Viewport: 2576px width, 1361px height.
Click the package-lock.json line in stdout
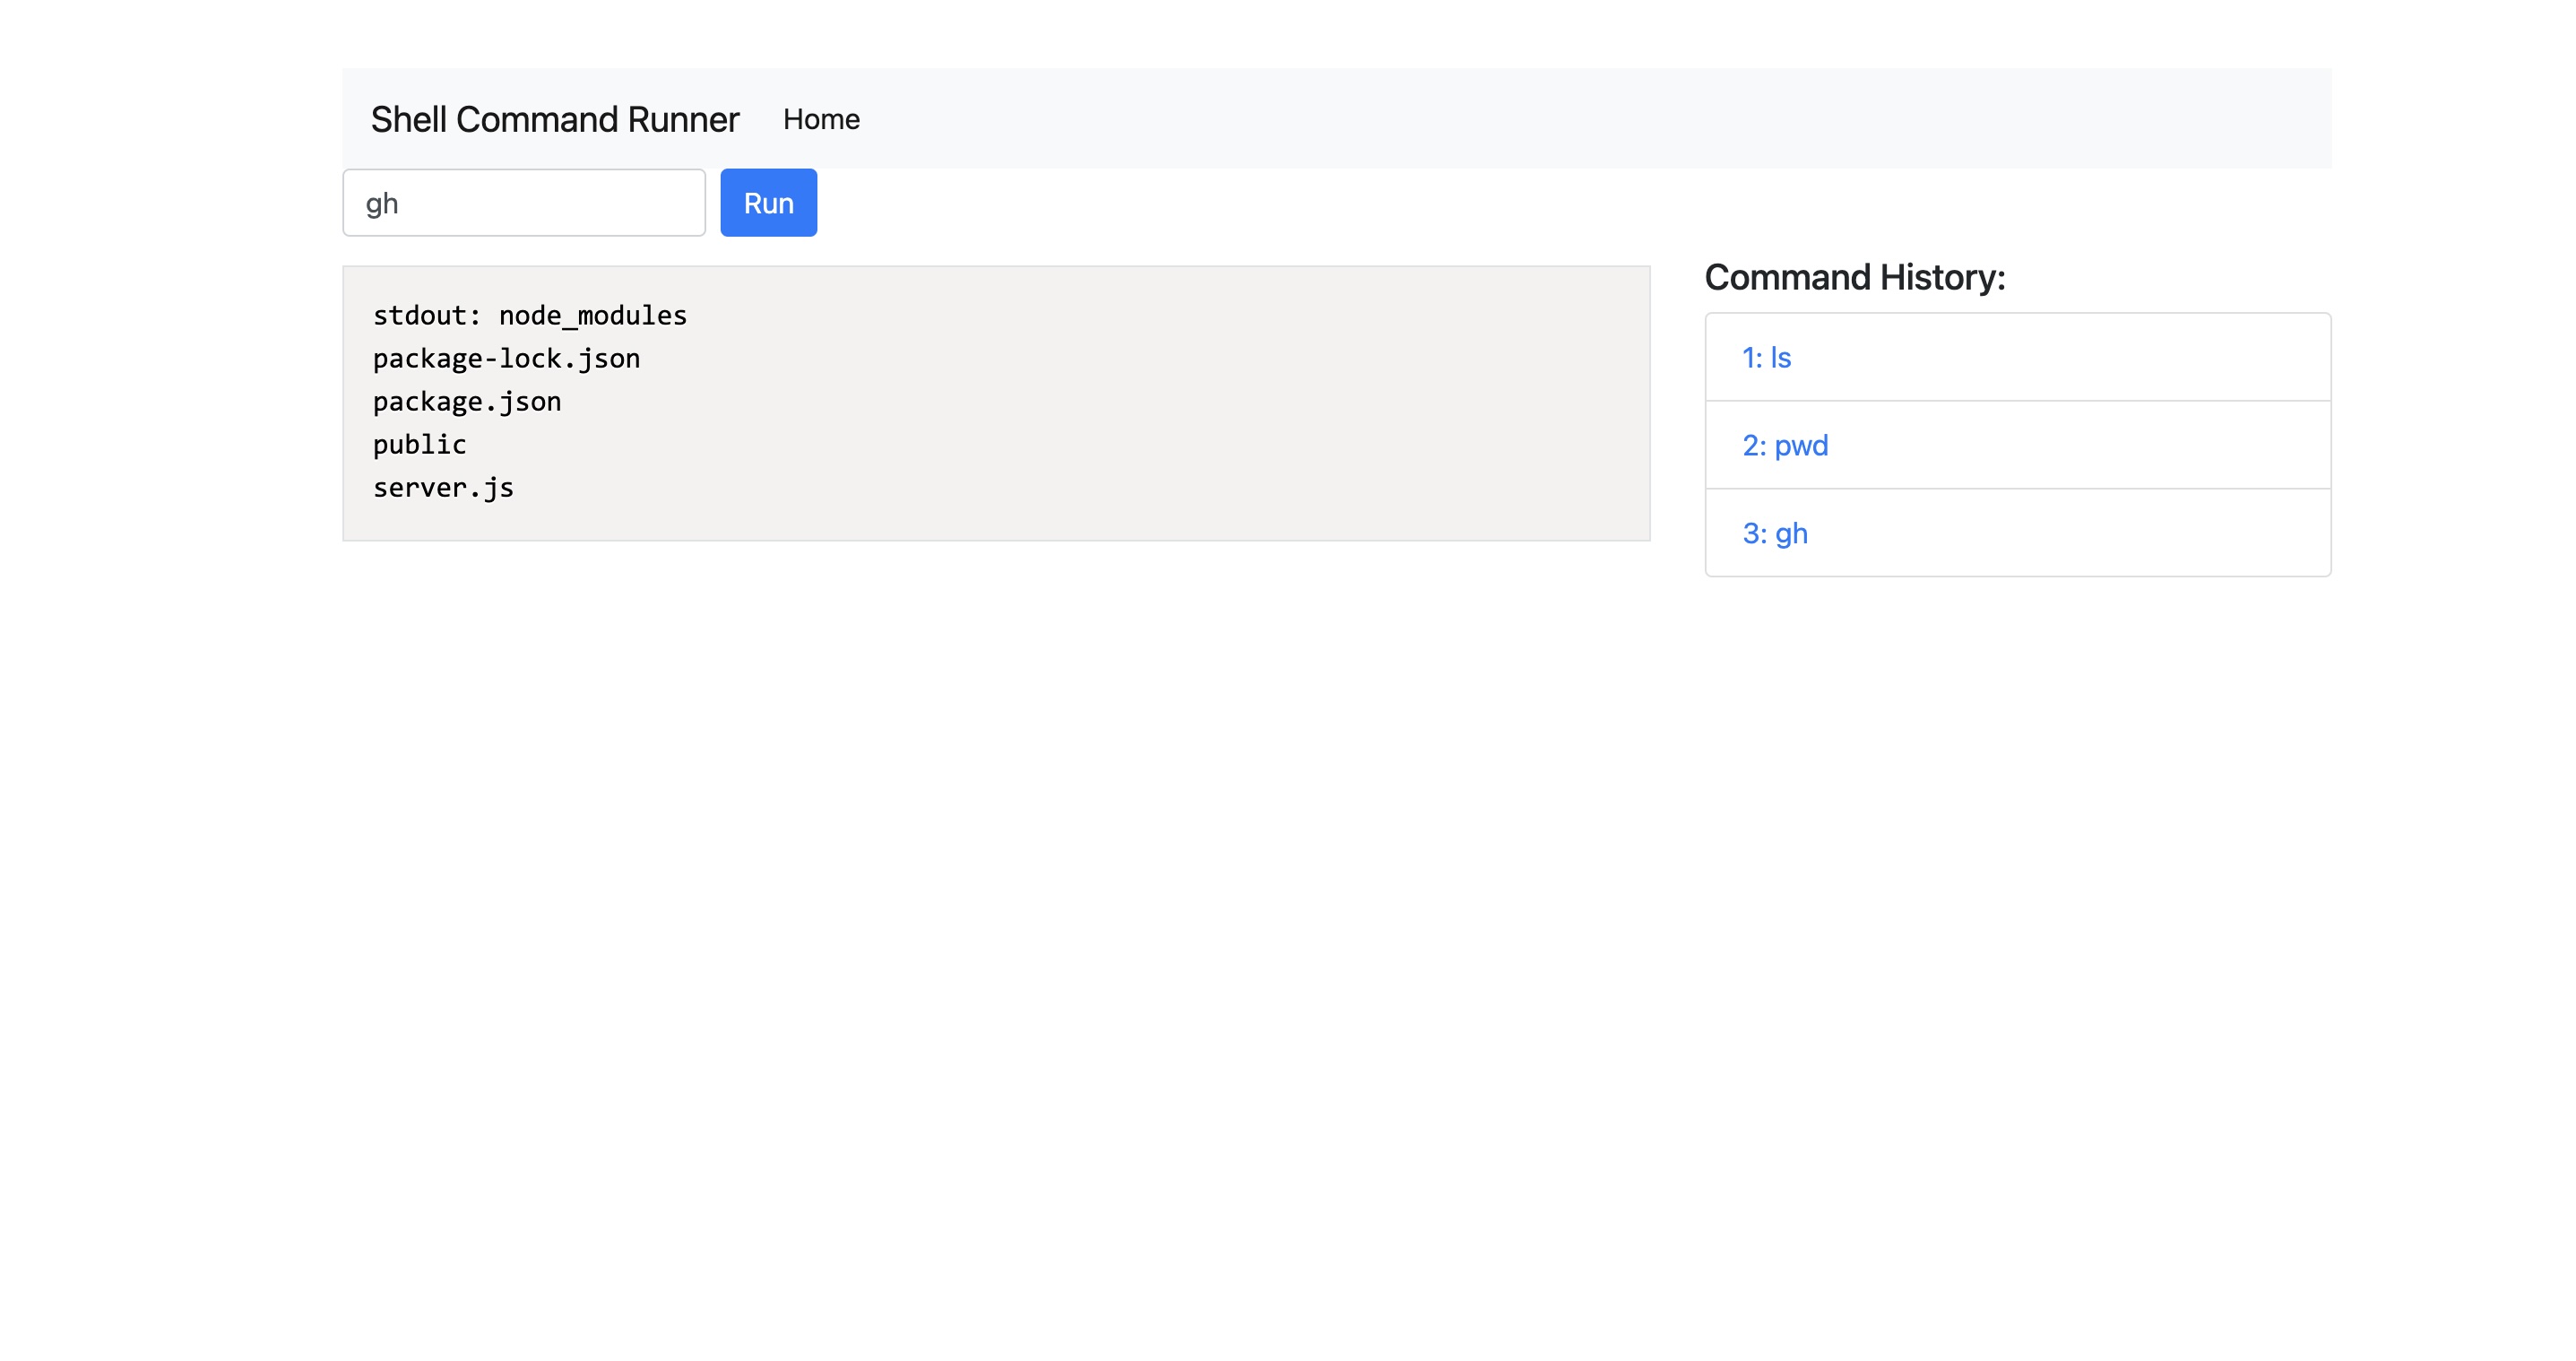pyautogui.click(x=507, y=358)
